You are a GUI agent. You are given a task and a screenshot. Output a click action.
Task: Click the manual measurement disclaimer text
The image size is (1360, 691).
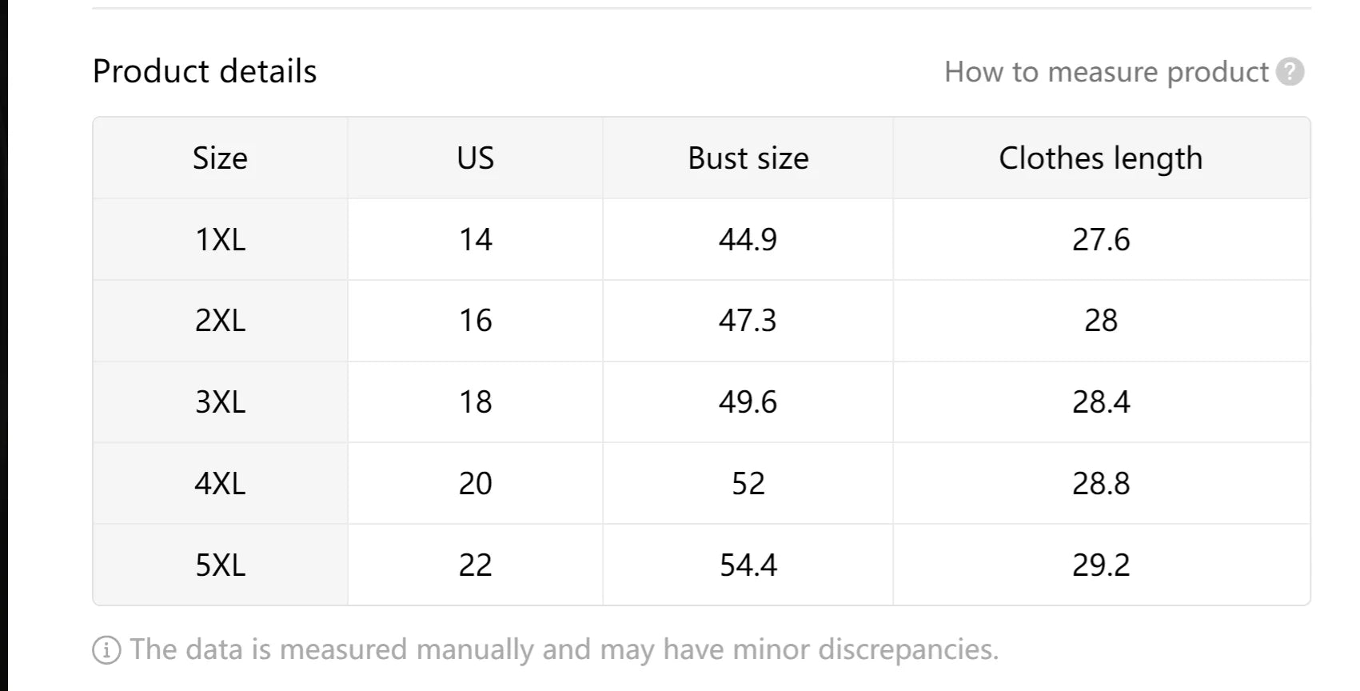click(564, 649)
